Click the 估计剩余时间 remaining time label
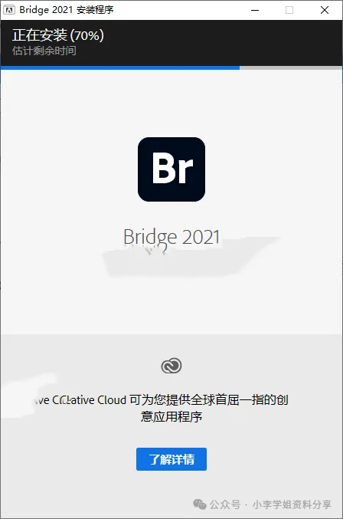The height and width of the screenshot is (519, 343). tap(44, 51)
